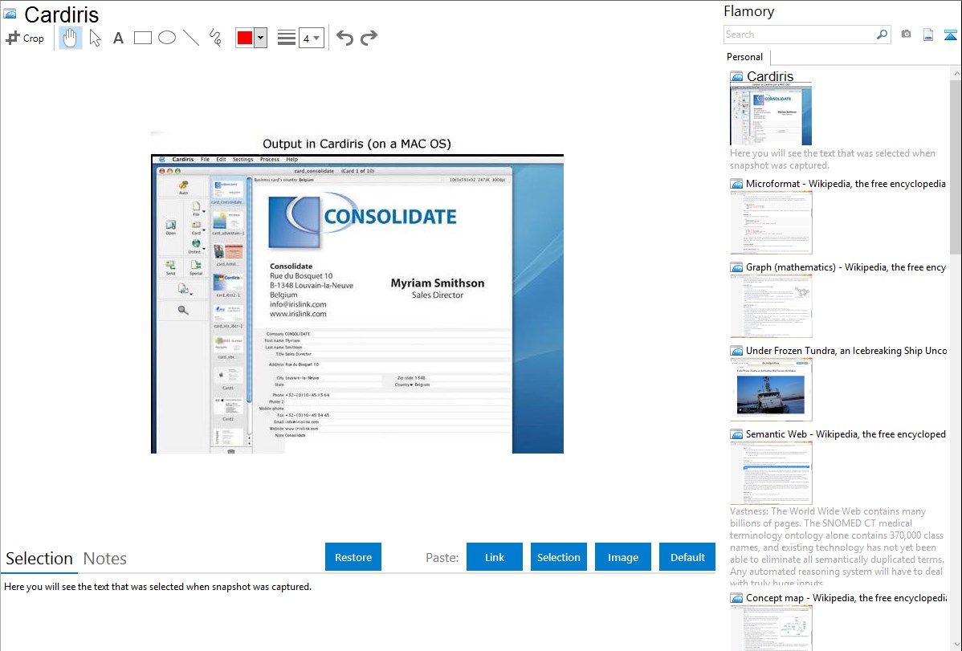The height and width of the screenshot is (651, 962).
Task: Redo the last undone action
Action: click(369, 38)
